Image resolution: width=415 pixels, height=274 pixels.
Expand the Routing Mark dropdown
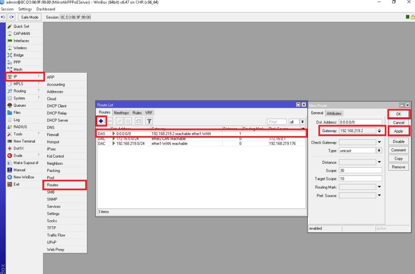pyautogui.click(x=379, y=187)
